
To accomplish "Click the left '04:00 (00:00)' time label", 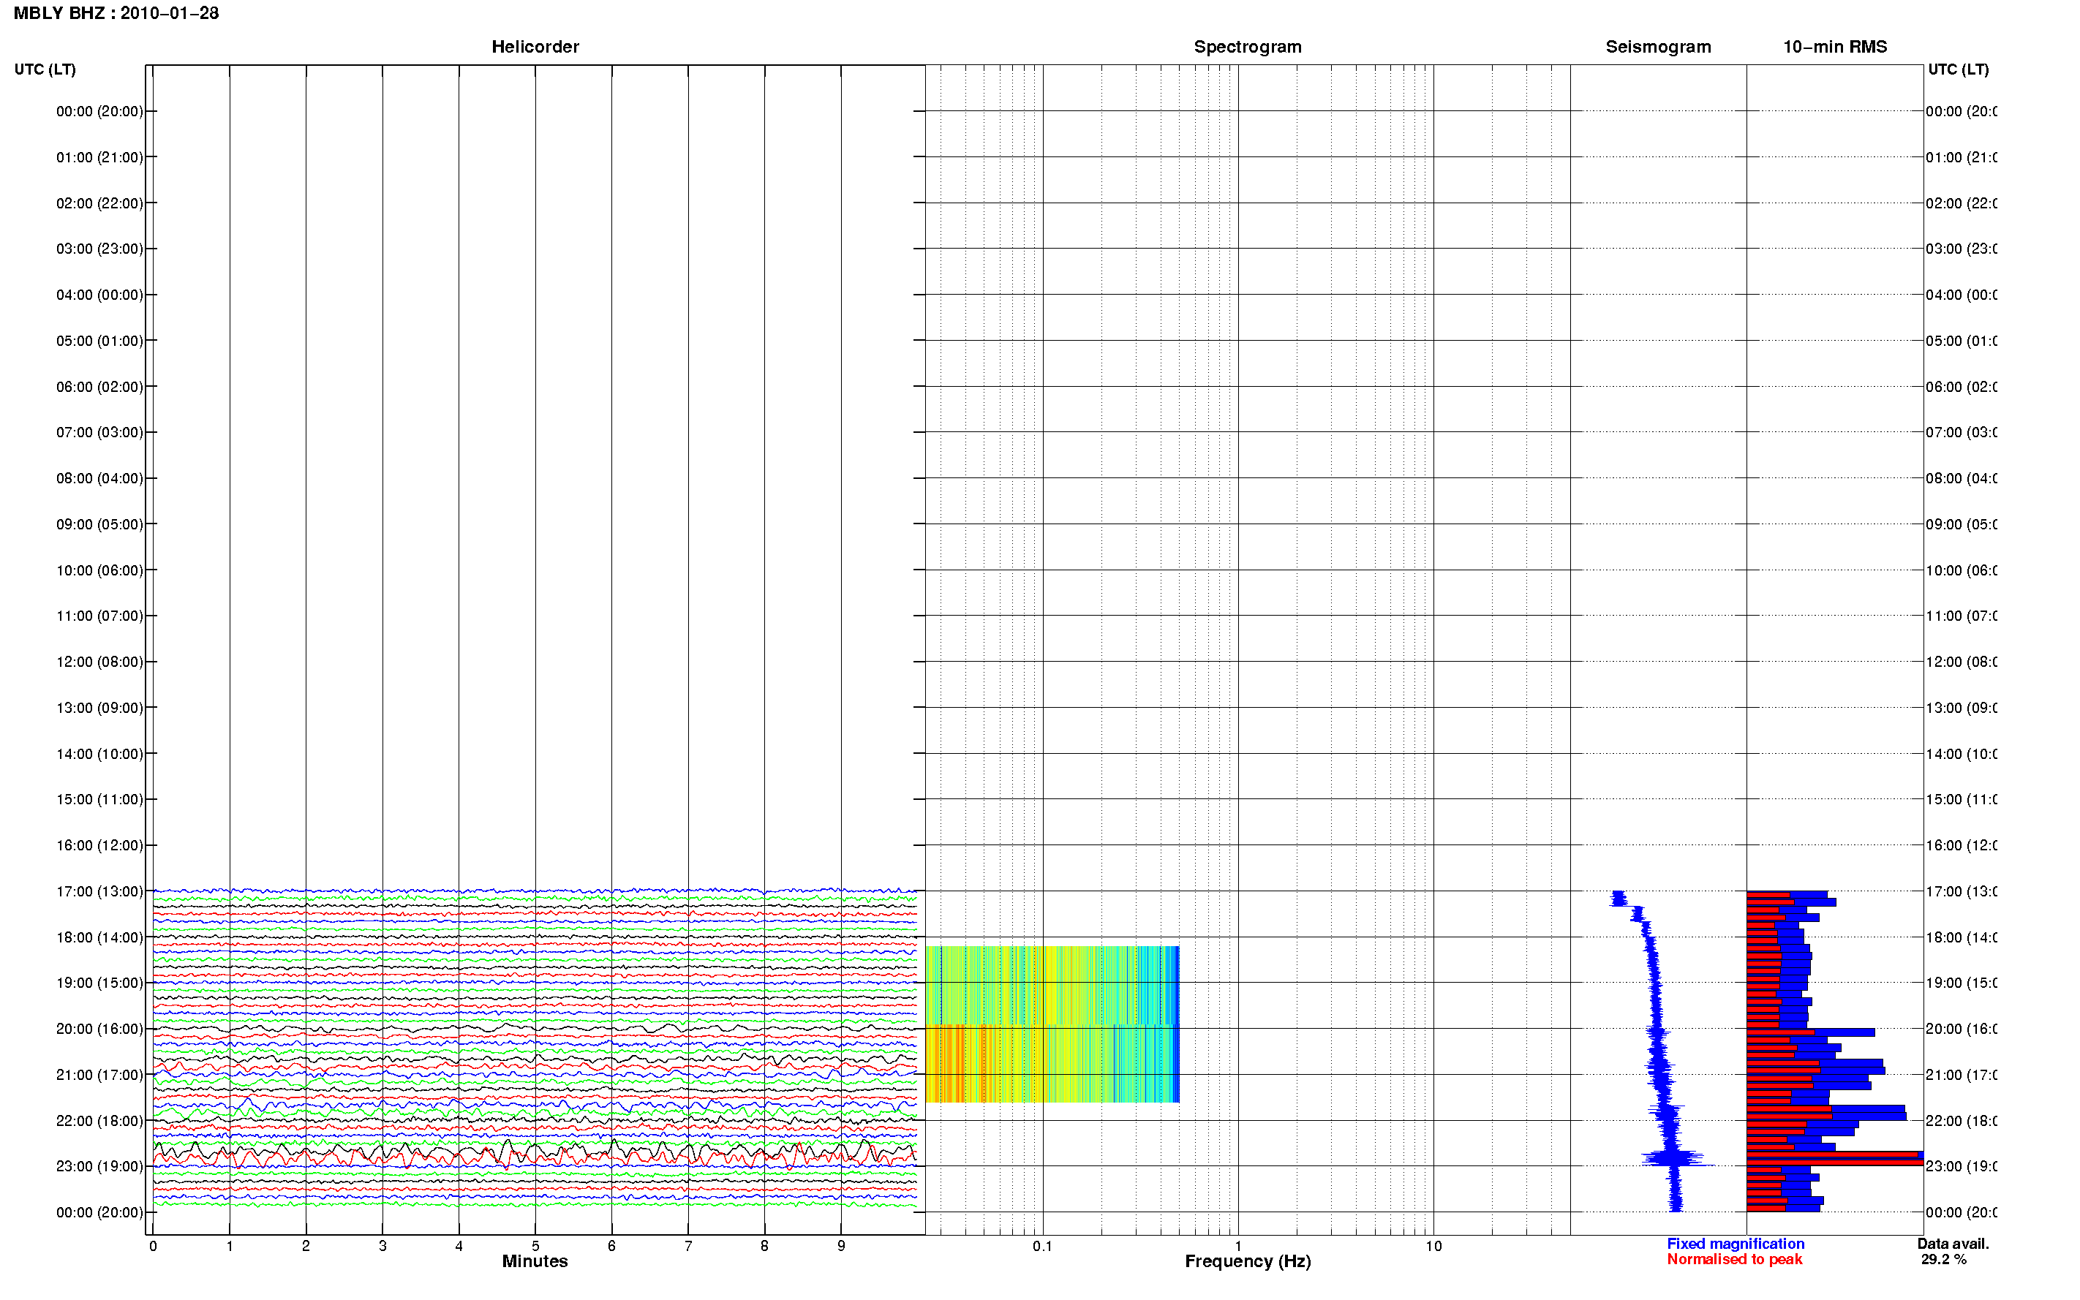I will 99,295.
